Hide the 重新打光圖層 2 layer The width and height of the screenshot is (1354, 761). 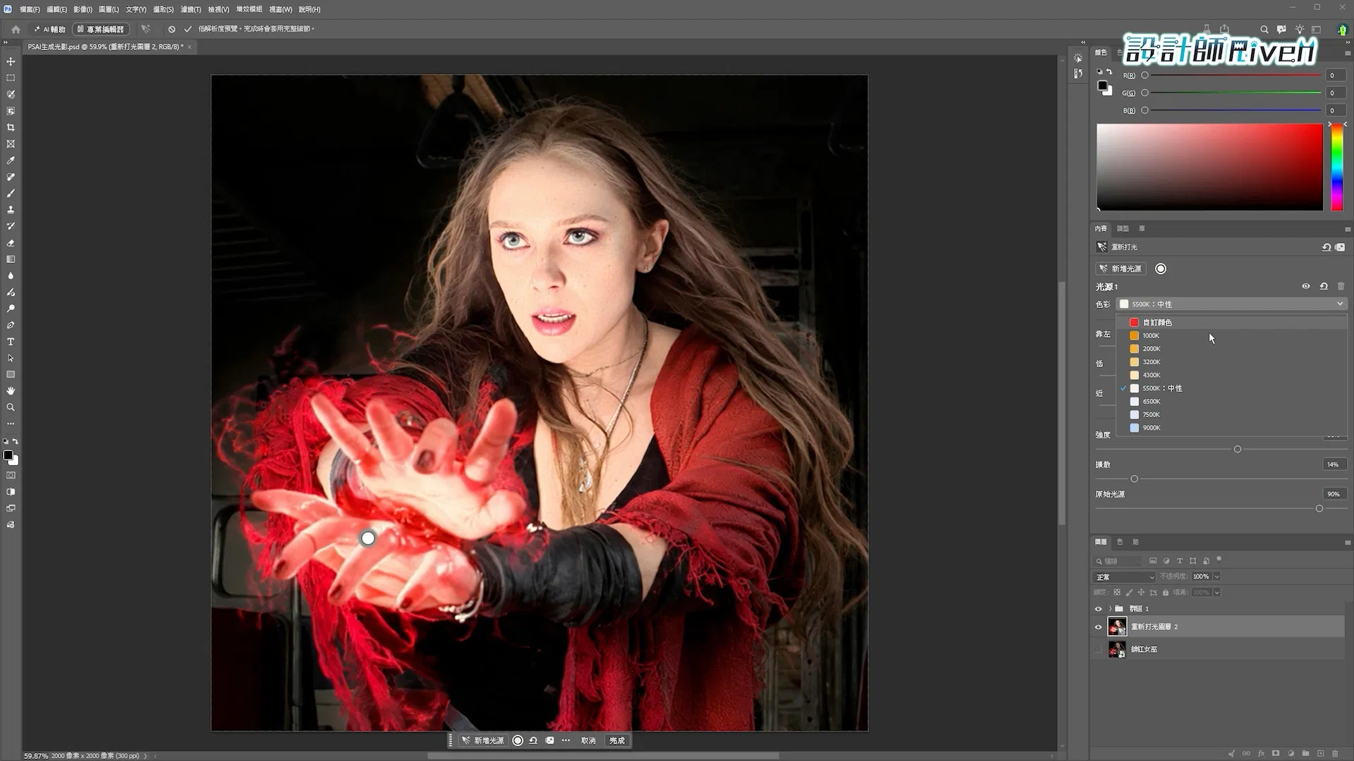[x=1098, y=626]
